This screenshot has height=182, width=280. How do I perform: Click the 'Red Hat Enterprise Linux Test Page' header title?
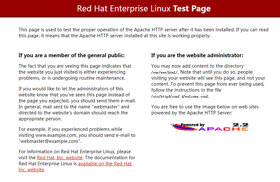click(144, 8)
